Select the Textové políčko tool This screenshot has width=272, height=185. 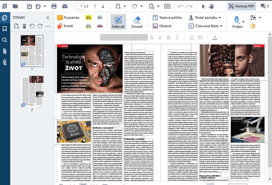point(168,18)
